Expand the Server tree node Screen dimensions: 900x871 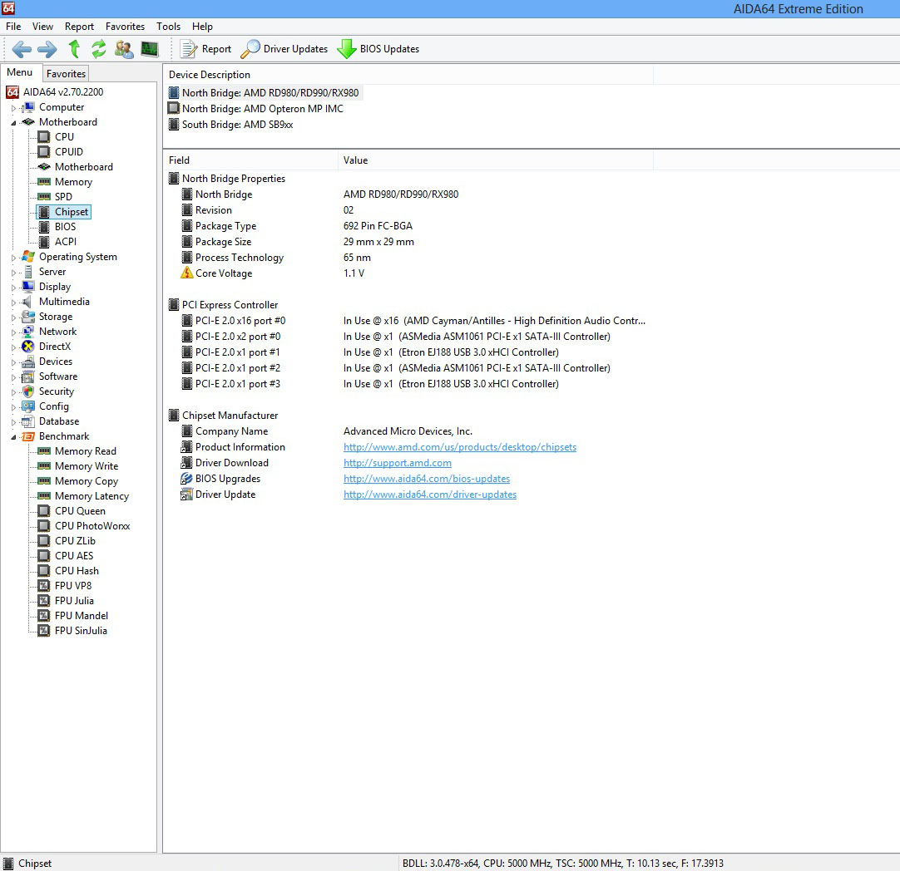[x=14, y=273]
